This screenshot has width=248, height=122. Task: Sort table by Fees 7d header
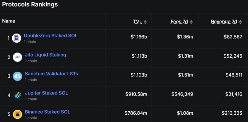click(x=179, y=22)
